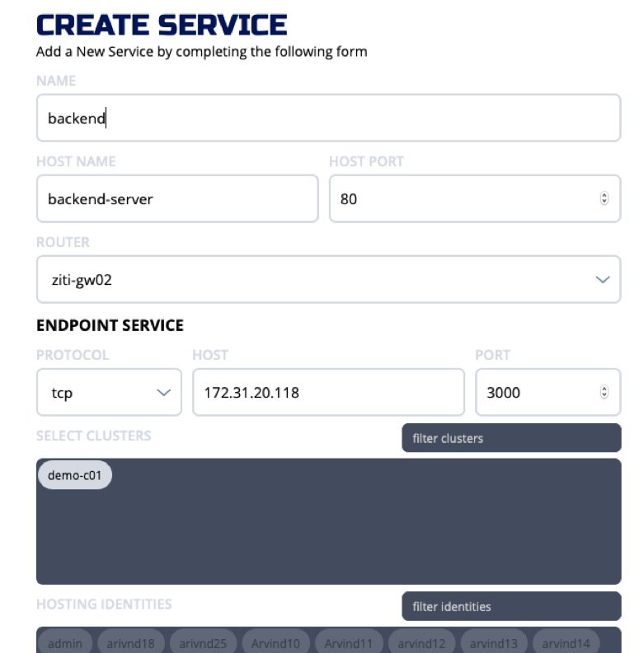This screenshot has height=653, width=639.
Task: Click the "filter clusters" search box
Action: [x=511, y=438]
